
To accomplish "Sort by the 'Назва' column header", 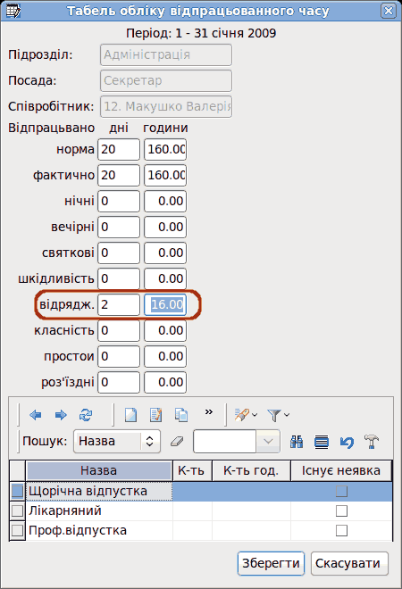I will [99, 470].
